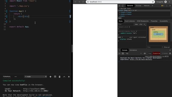Maximize the terminal panel with the chevron up
Screen dimensions: 172x97
64,77
